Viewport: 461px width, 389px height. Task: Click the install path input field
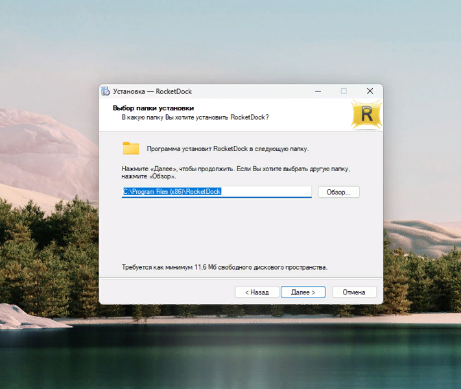(217, 192)
